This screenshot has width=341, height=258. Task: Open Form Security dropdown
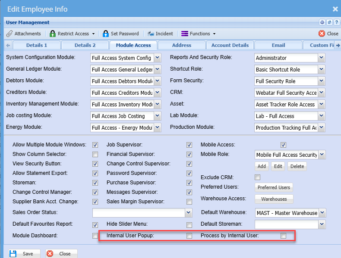(x=322, y=81)
